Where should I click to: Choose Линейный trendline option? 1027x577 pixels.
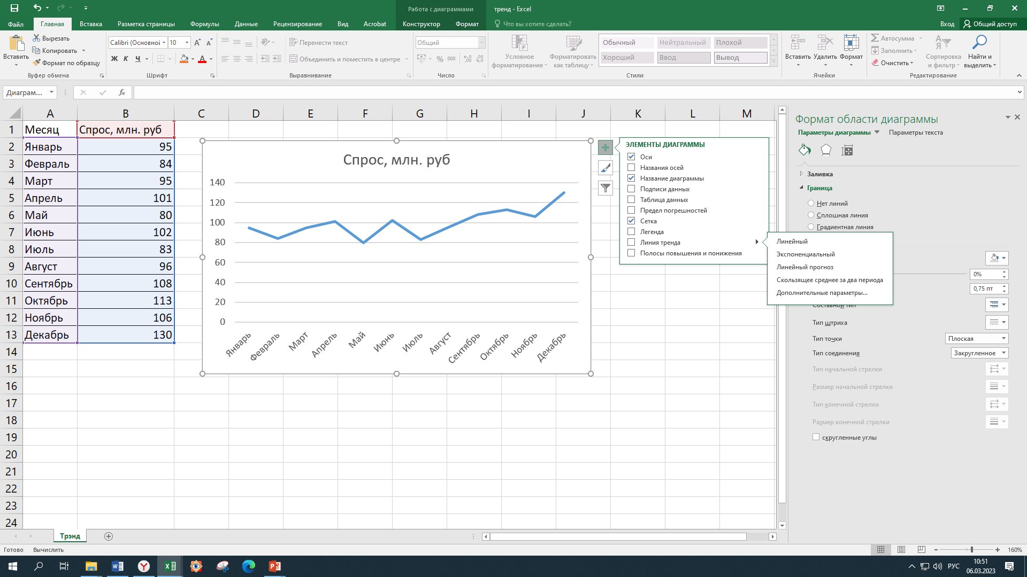[792, 241]
